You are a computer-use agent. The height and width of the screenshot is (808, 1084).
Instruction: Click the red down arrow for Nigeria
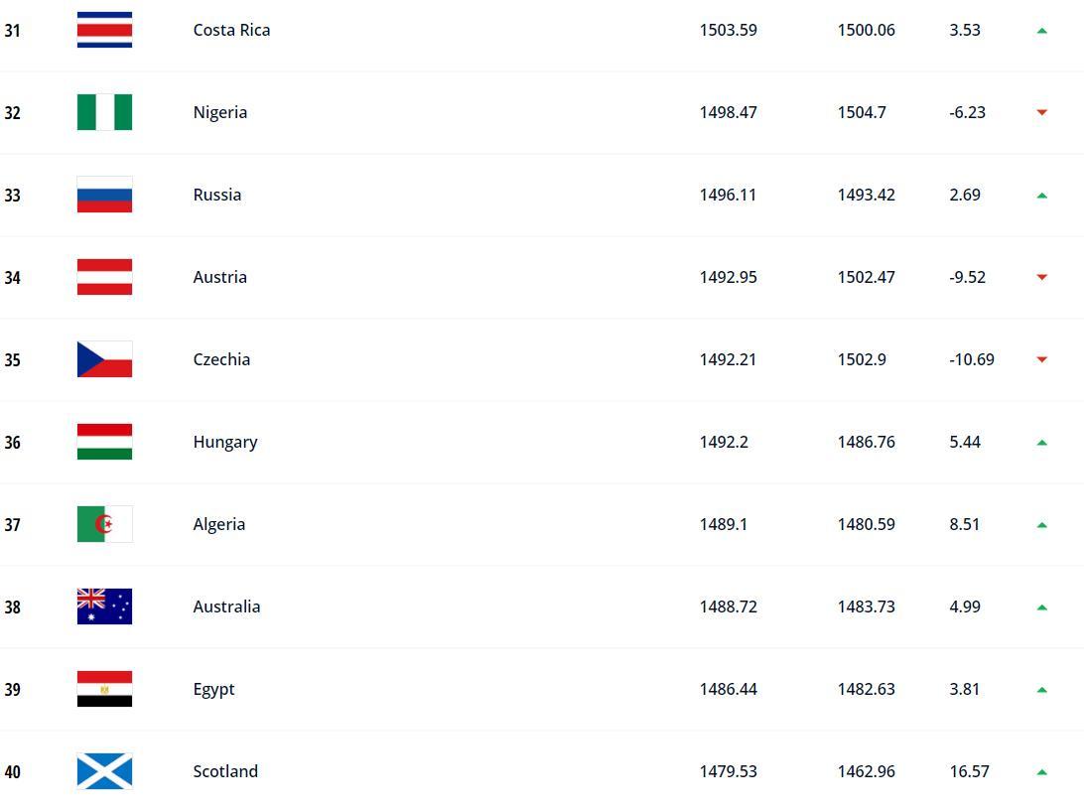pyautogui.click(x=1042, y=112)
